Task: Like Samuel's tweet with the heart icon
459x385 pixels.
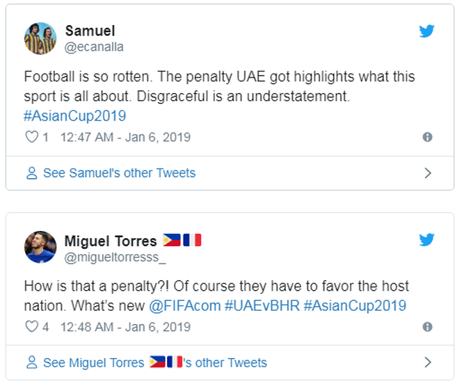Action: (31, 137)
